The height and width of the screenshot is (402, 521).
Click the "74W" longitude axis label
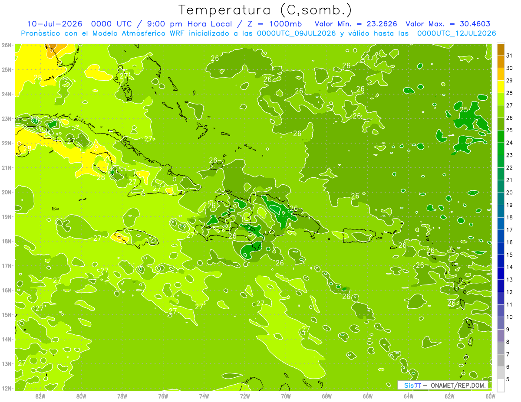204,396
